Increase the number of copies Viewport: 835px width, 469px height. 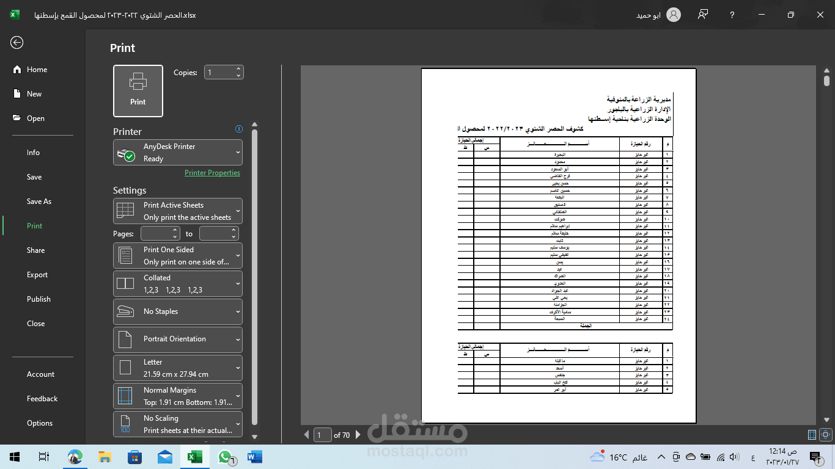click(x=238, y=69)
